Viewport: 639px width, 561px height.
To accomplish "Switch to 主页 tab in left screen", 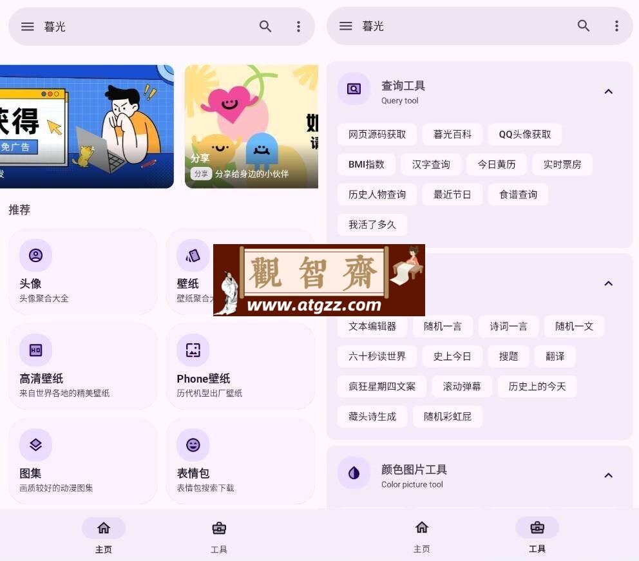I will pos(104,535).
